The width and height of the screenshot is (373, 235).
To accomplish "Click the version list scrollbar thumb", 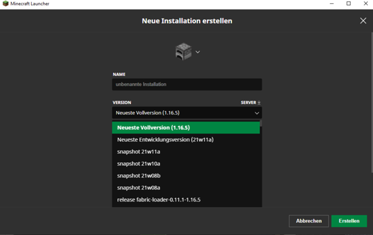I will coord(261,124).
